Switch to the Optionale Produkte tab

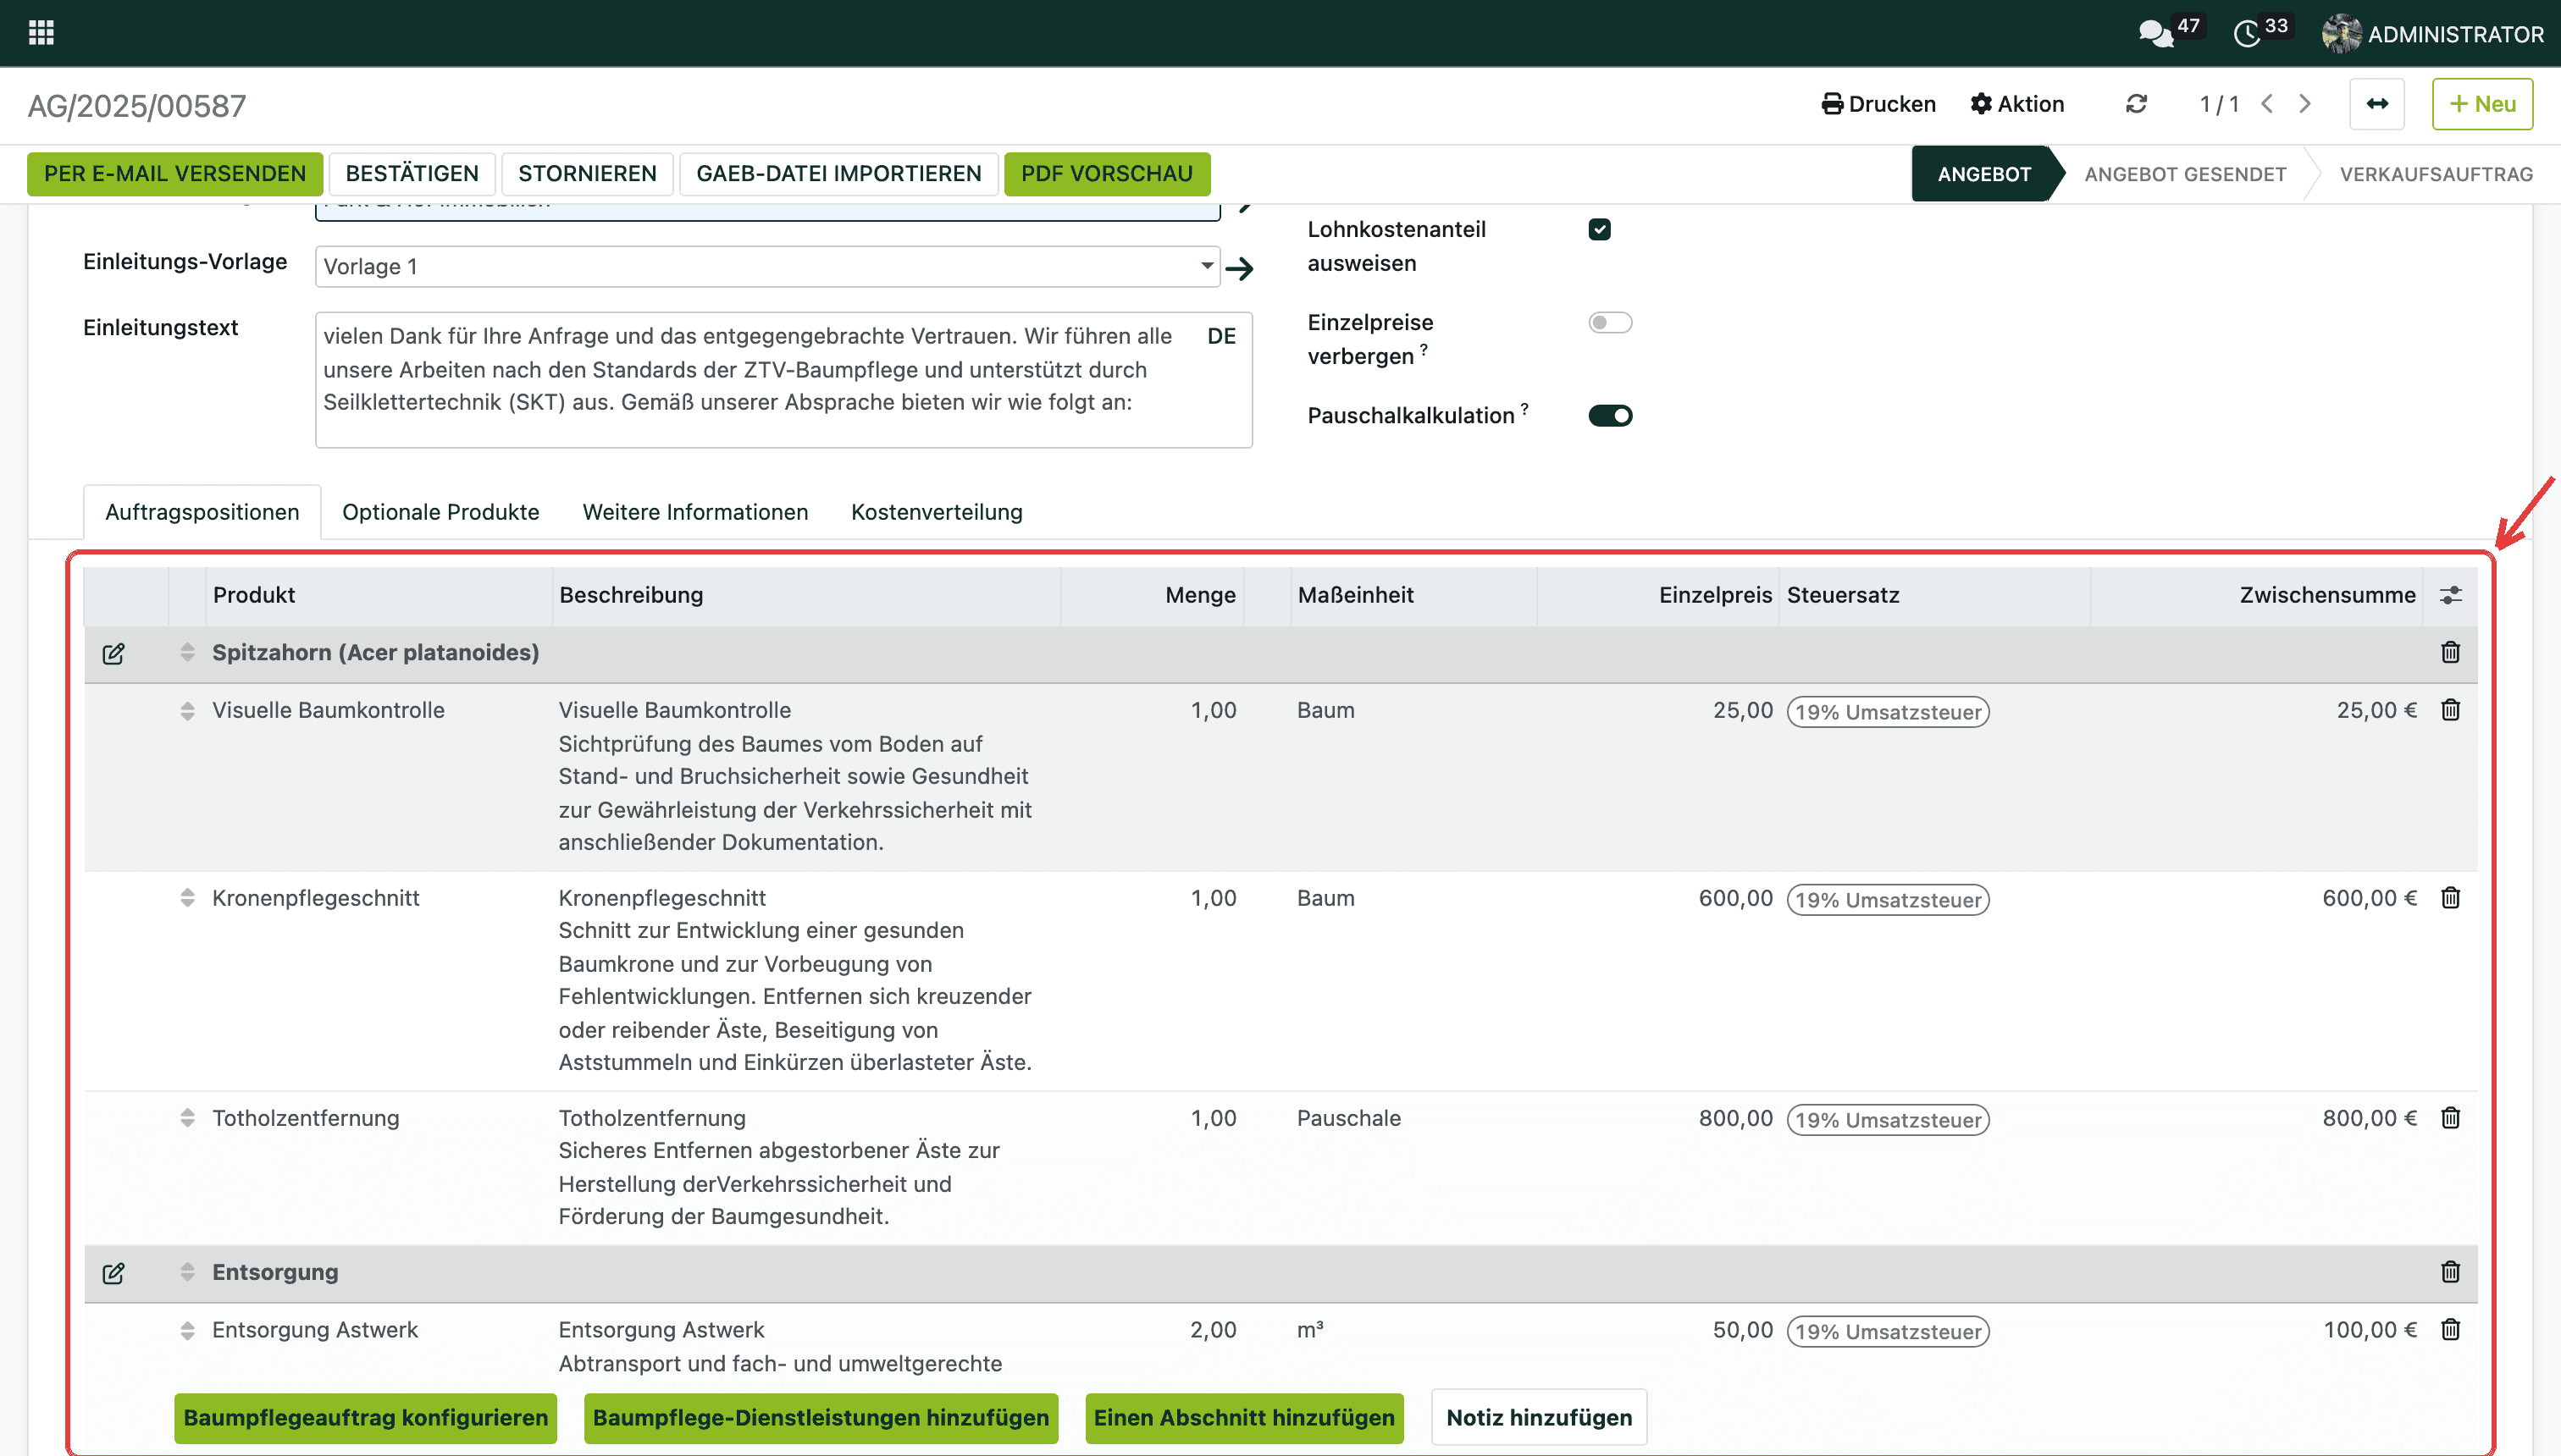point(440,512)
